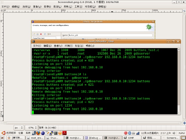Open terminal 帮助(H) menu
This screenshot has width=186, height=140.
pyautogui.click(x=90, y=46)
